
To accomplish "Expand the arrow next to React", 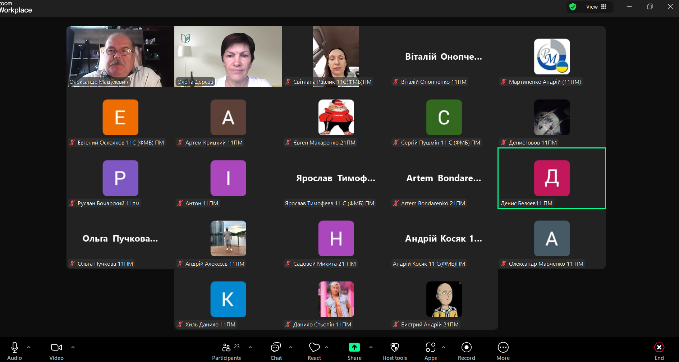I will pos(327,347).
